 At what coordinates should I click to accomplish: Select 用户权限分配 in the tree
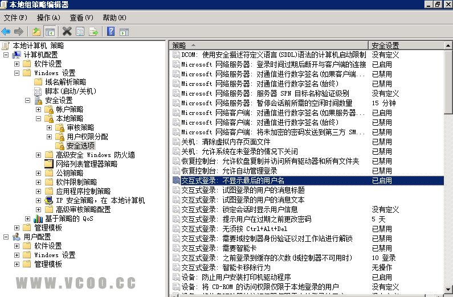pyautogui.click(x=87, y=137)
